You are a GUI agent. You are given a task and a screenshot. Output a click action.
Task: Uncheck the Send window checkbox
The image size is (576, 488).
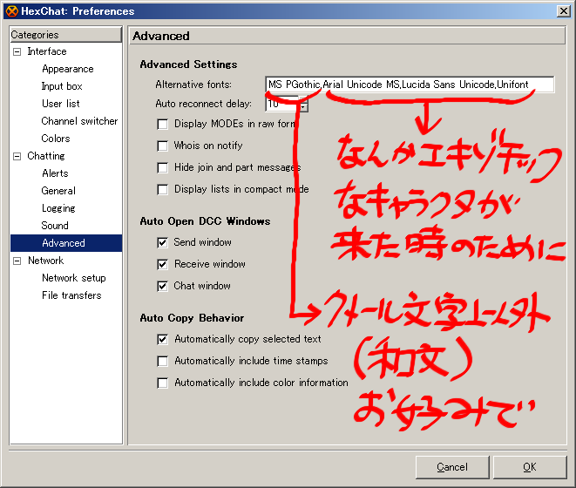(x=162, y=242)
